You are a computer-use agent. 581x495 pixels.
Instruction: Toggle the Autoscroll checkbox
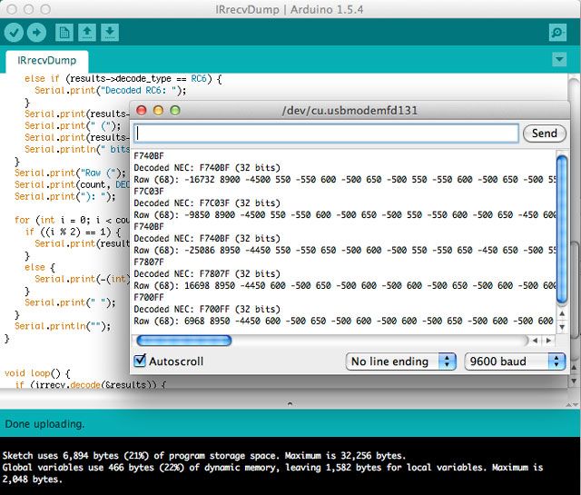click(x=140, y=361)
